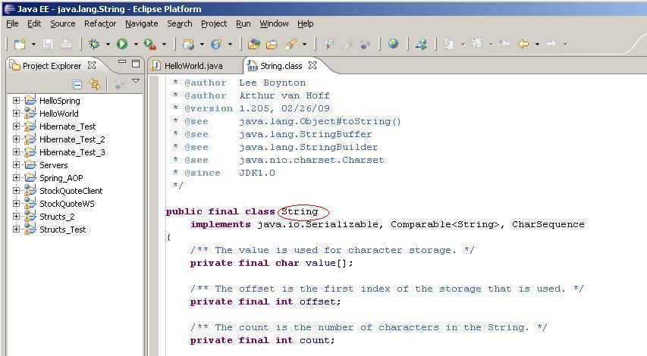This screenshot has width=647, height=356.
Task: Run the program with green play icon
Action: [122, 44]
